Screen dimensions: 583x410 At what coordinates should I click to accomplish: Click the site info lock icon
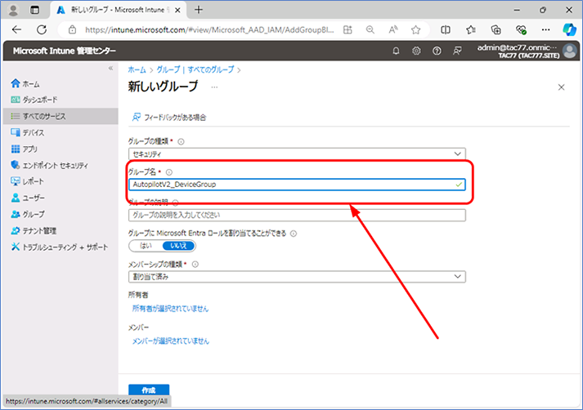73,29
